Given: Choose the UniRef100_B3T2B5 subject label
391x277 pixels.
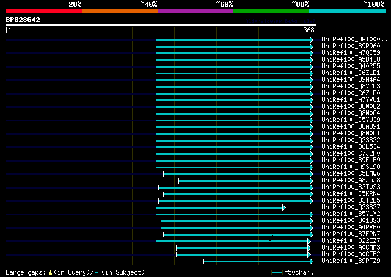Looking at the screenshot, I should point(351,201).
